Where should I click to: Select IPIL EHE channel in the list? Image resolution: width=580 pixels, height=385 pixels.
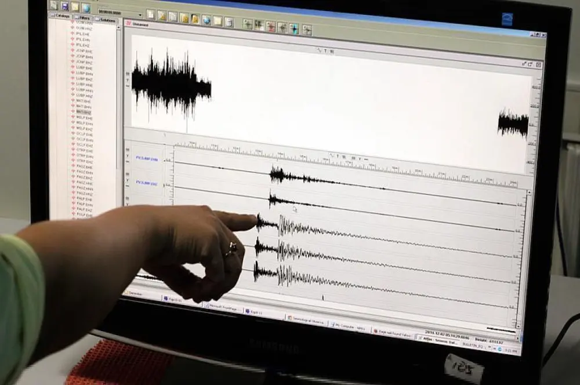(x=82, y=34)
